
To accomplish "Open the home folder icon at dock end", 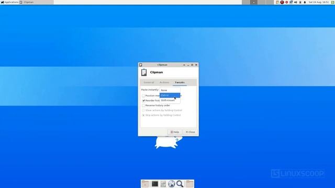I will pyautogui.click(x=189, y=184).
